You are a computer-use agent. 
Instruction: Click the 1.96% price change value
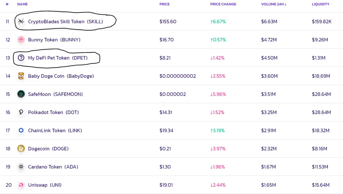[218, 167]
